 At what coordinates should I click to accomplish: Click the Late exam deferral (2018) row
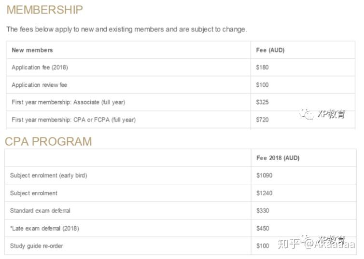coord(44,228)
